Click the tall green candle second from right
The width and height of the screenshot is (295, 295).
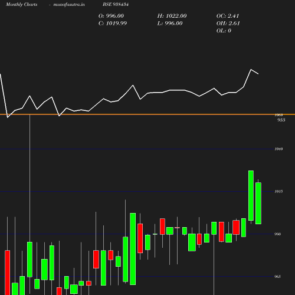click(x=251, y=196)
